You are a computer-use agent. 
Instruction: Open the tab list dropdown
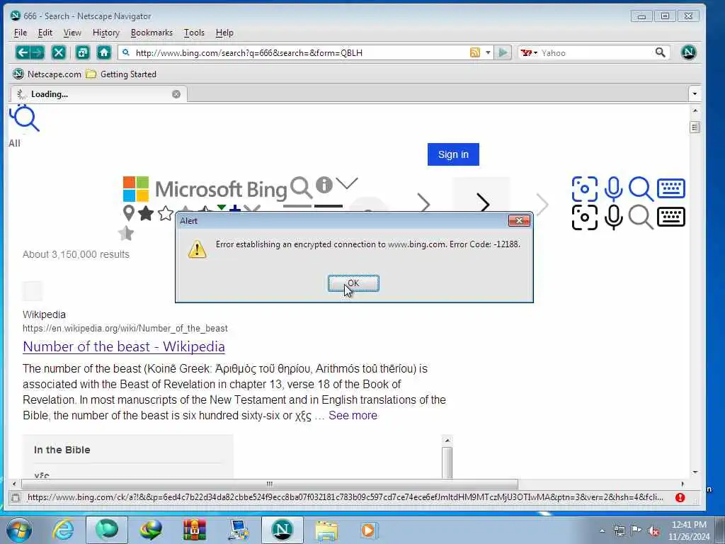coord(695,94)
